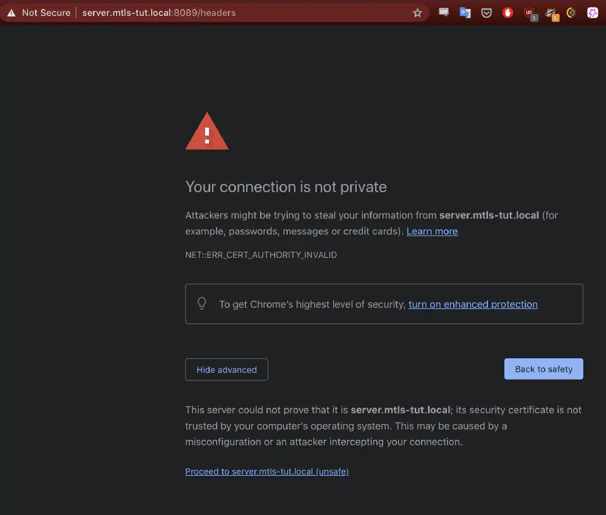Click the Not Secure label
Image resolution: width=606 pixels, height=515 pixels.
[x=46, y=13]
